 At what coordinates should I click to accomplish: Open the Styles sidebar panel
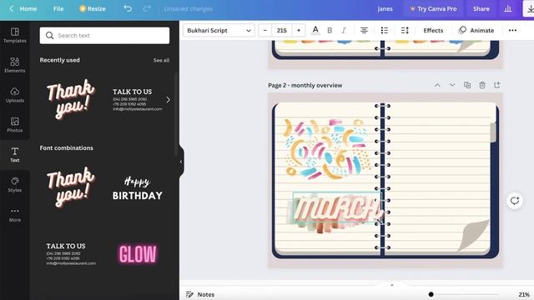click(x=15, y=185)
